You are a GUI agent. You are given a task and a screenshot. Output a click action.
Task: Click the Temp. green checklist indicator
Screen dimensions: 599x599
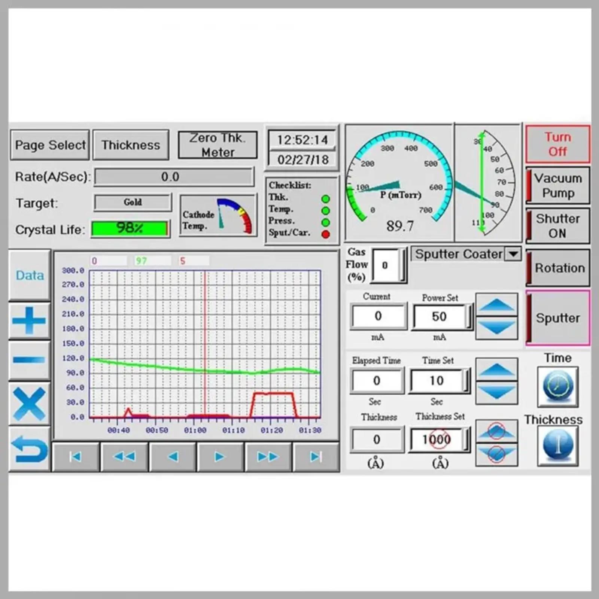pos(326,211)
